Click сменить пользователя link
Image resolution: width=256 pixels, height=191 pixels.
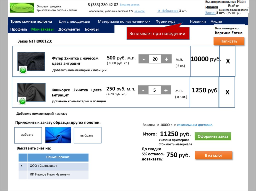(233, 10)
